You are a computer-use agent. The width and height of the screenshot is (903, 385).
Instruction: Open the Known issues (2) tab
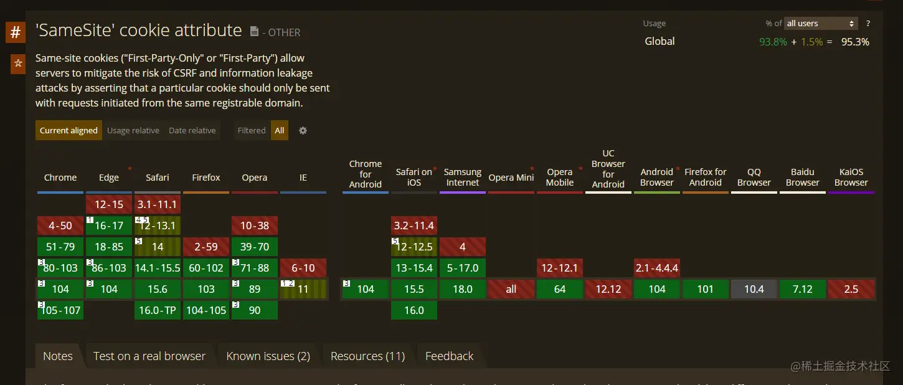pyautogui.click(x=268, y=356)
